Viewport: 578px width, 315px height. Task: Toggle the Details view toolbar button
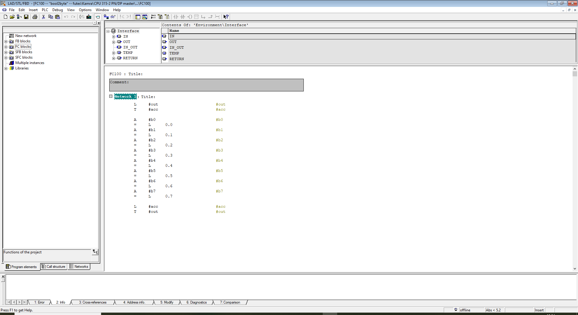coord(145,17)
